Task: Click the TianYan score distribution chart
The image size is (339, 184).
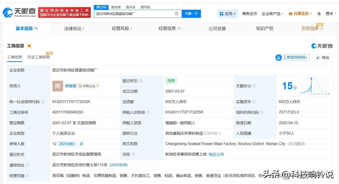Action: pyautogui.click(x=315, y=86)
